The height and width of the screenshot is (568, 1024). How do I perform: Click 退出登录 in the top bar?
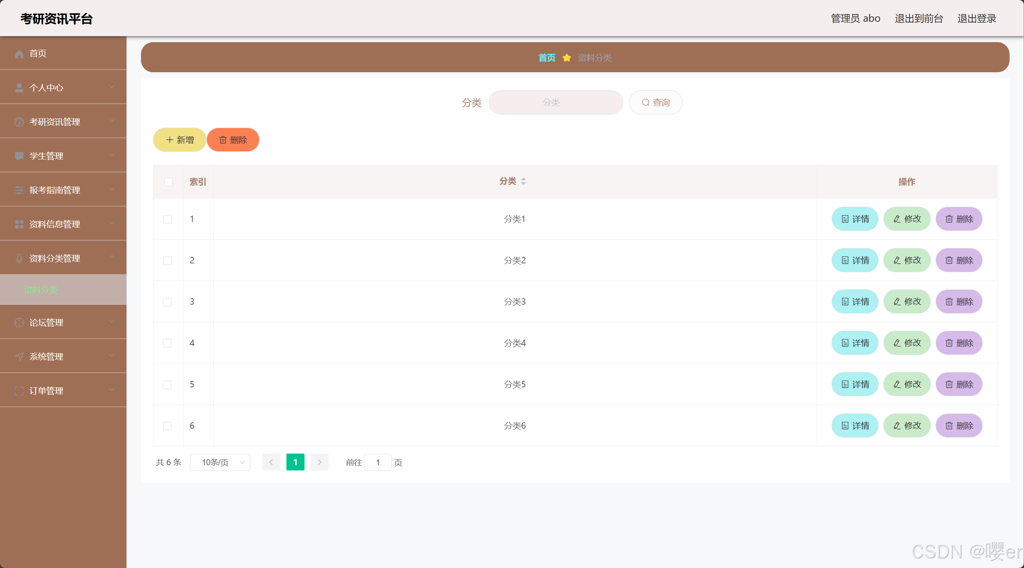[x=977, y=18]
